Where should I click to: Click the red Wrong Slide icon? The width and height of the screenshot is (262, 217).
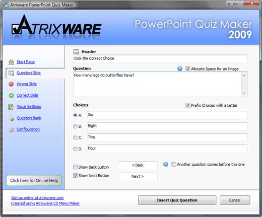coord(11,84)
